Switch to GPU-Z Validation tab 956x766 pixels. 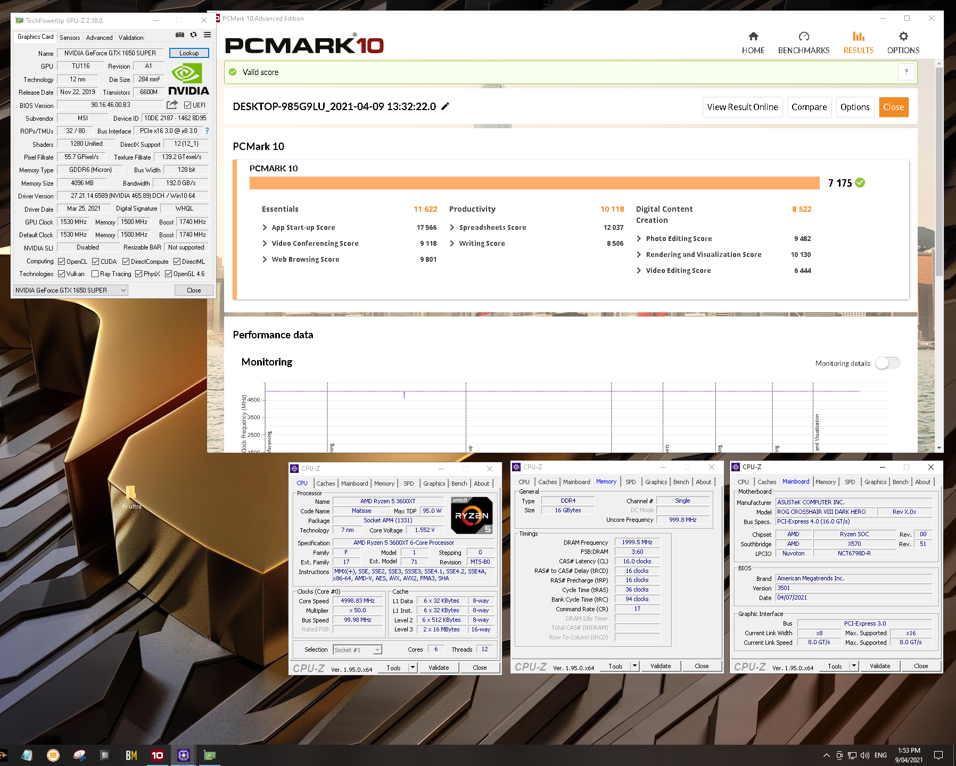tap(131, 37)
